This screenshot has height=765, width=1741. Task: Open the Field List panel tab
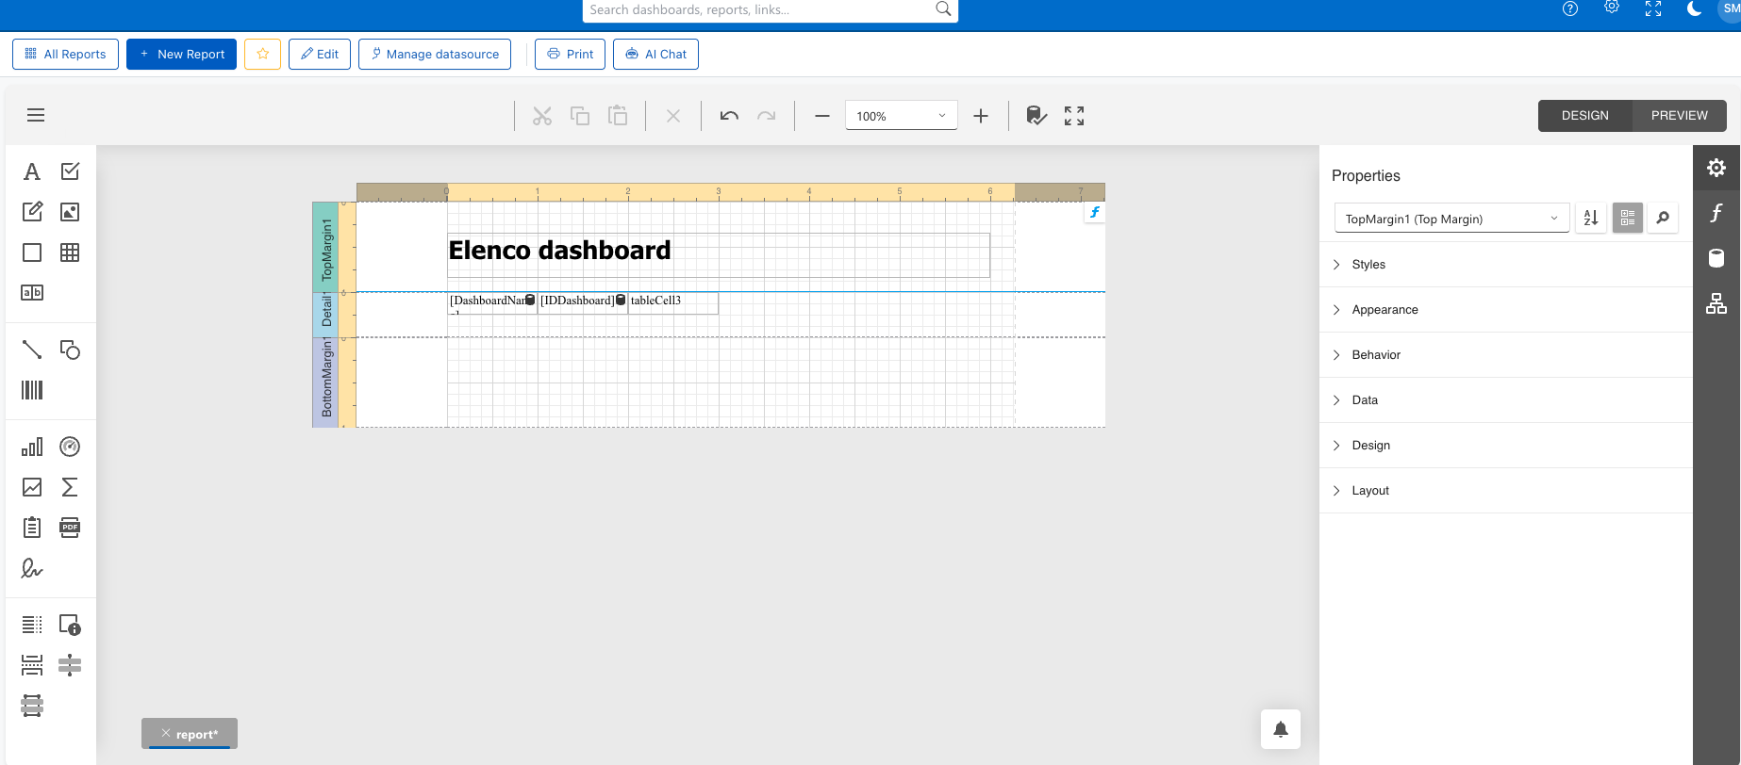[1716, 258]
